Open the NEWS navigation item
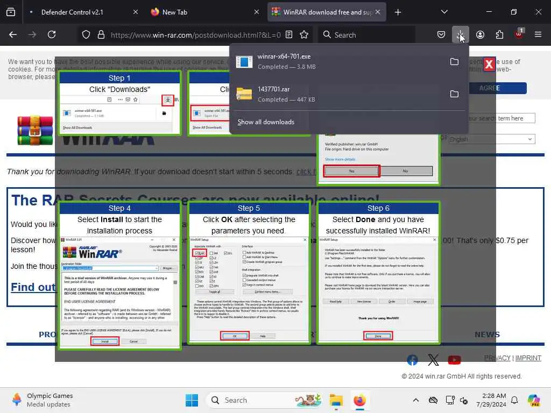Viewport: 551px width, 413px height. [x=487, y=334]
